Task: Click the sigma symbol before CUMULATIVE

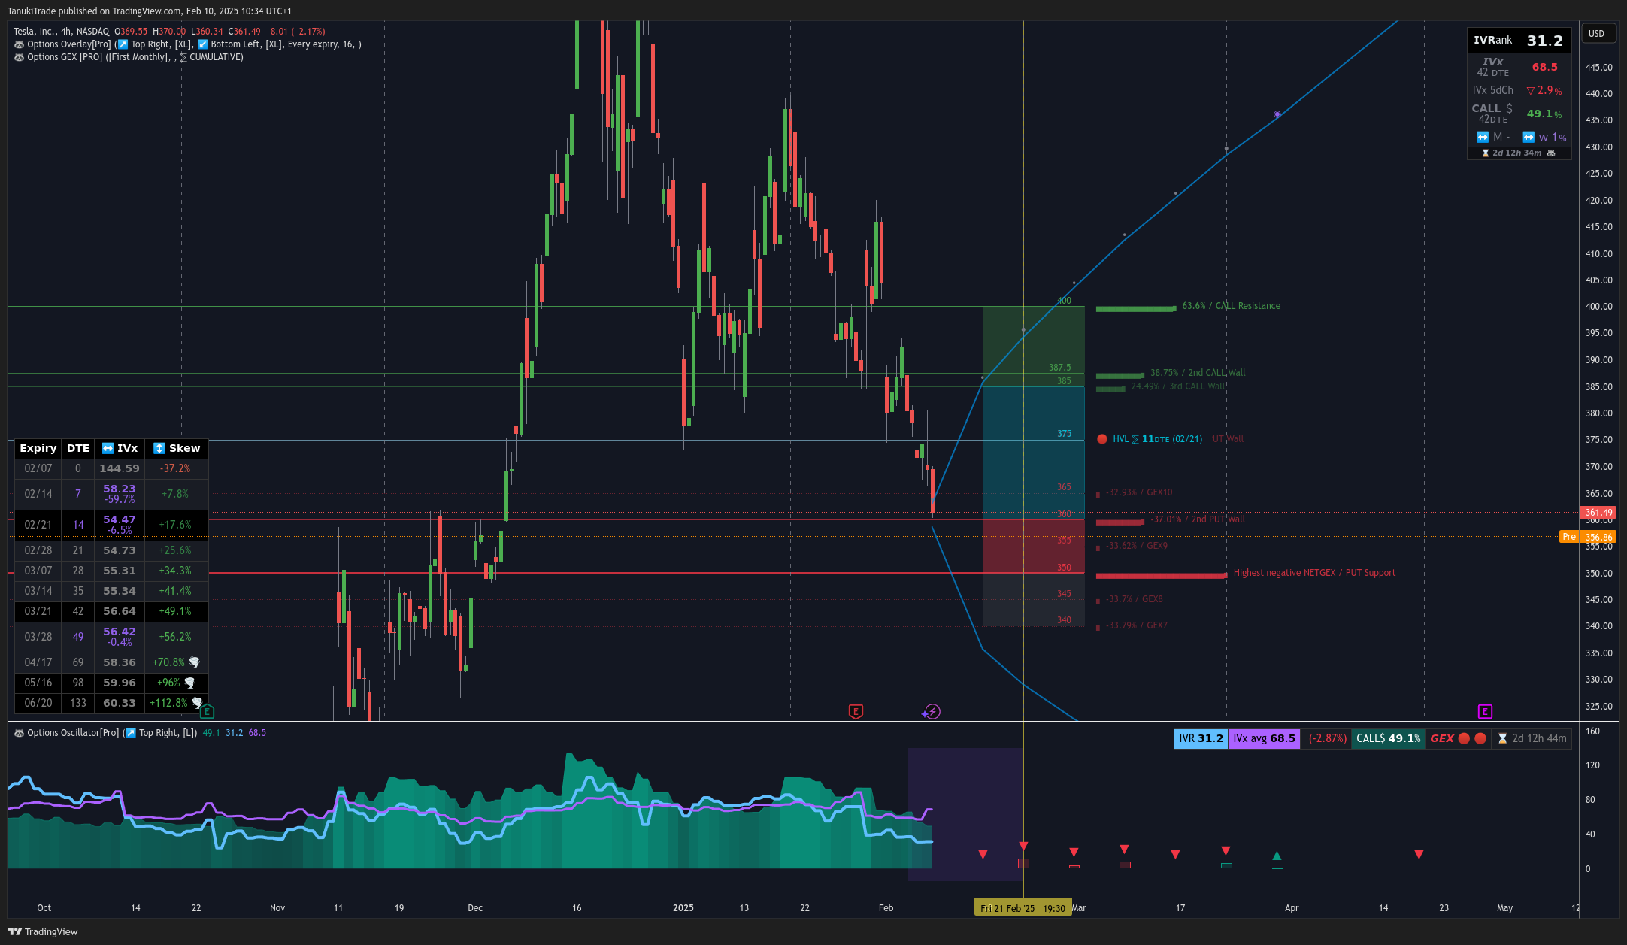Action: pos(183,57)
